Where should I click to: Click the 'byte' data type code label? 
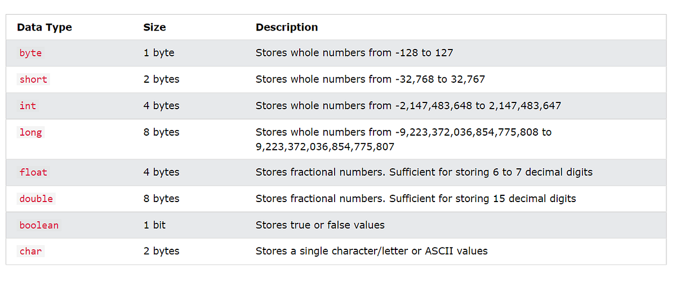coord(30,53)
